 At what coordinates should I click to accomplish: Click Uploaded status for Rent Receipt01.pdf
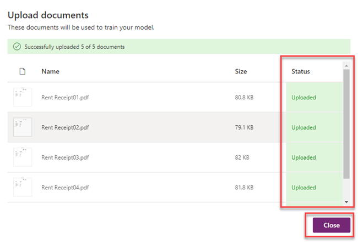pyautogui.click(x=303, y=98)
